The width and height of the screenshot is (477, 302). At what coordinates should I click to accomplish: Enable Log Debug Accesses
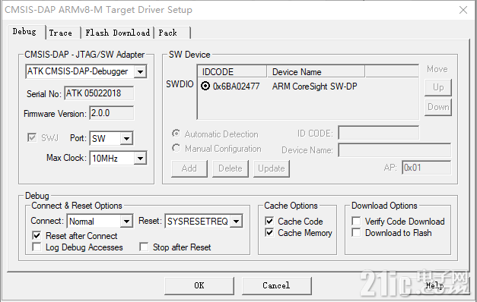(x=37, y=247)
